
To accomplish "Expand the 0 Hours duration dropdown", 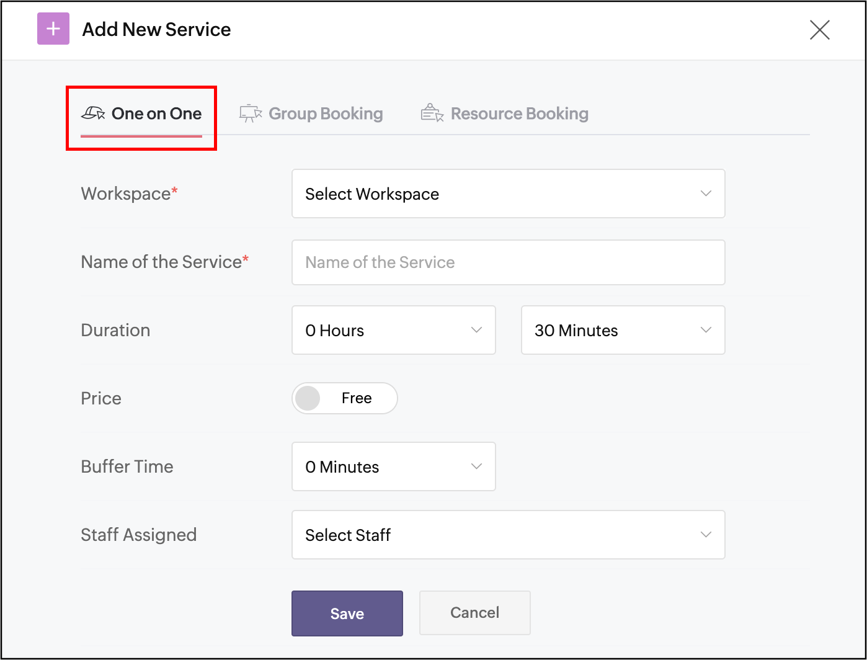I will coord(393,330).
